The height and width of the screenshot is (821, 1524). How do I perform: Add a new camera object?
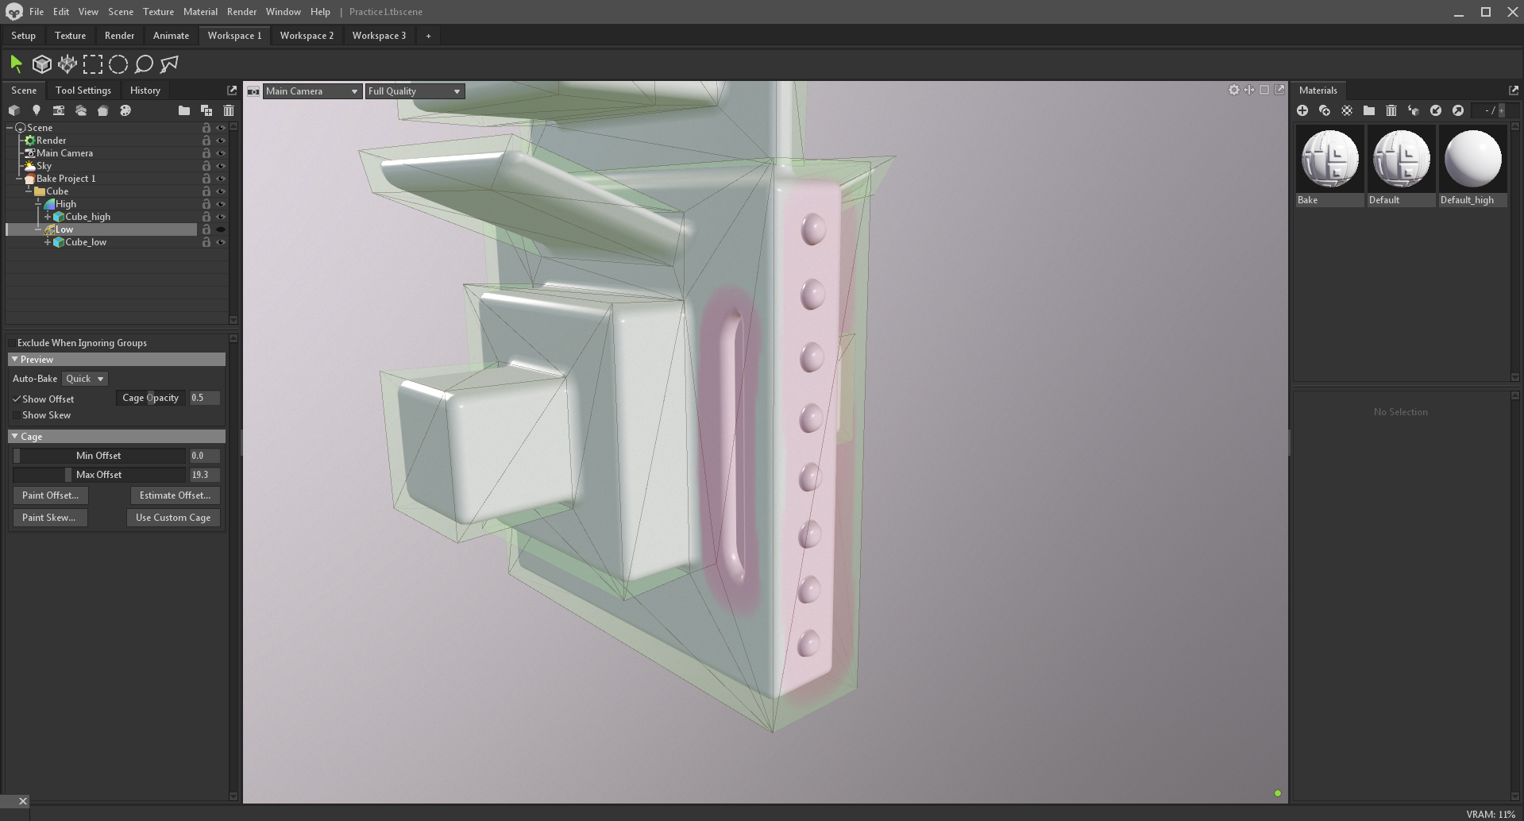coord(59,110)
